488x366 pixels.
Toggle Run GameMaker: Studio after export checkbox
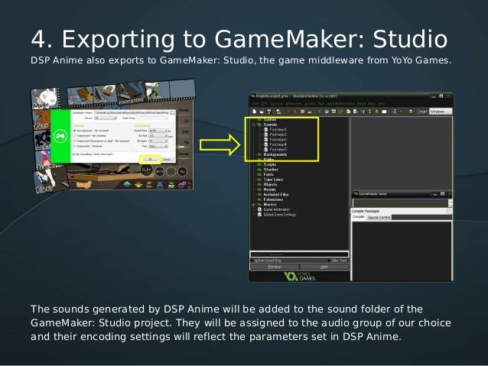click(73, 154)
